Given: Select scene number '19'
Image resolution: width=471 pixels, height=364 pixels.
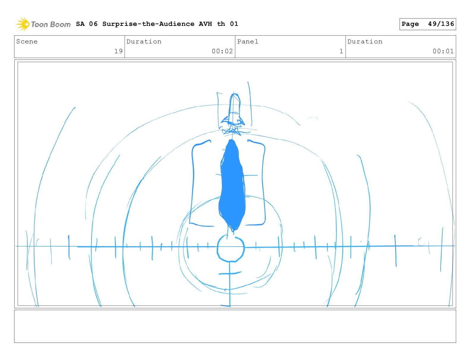Looking at the screenshot, I should 118,51.
